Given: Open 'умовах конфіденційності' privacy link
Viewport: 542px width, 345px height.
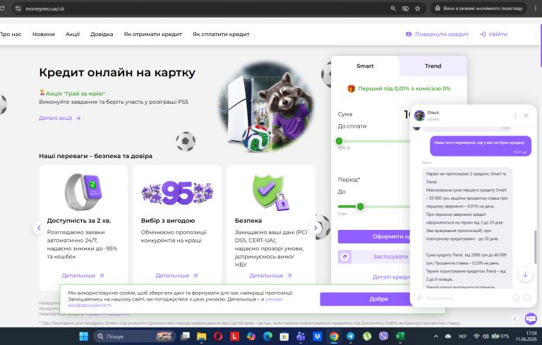Looking at the screenshot, I should tap(175, 302).
